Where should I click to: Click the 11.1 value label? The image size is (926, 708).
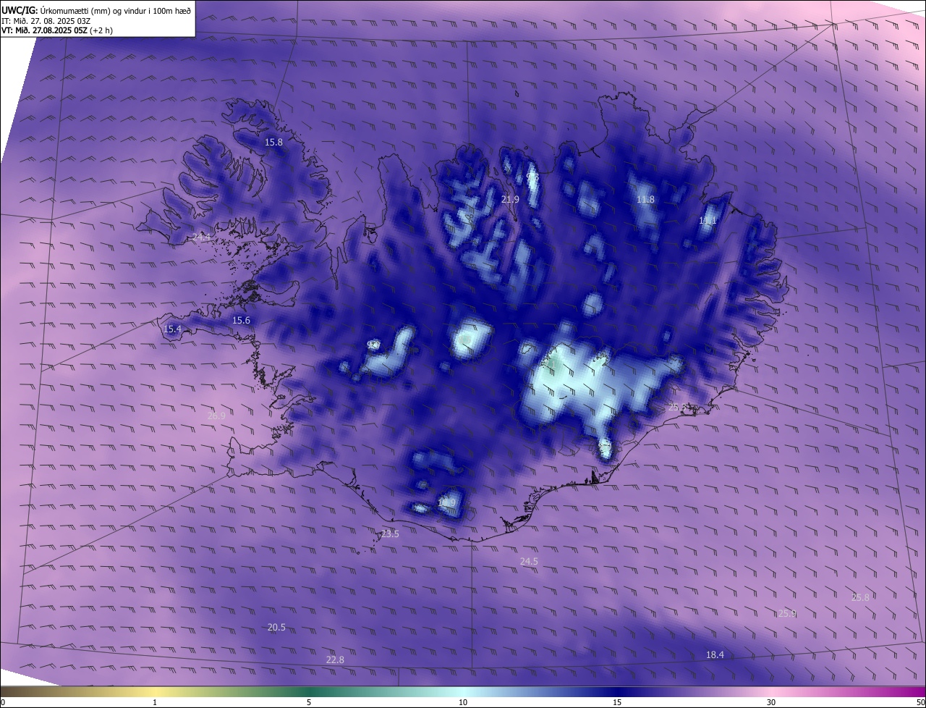(x=708, y=221)
